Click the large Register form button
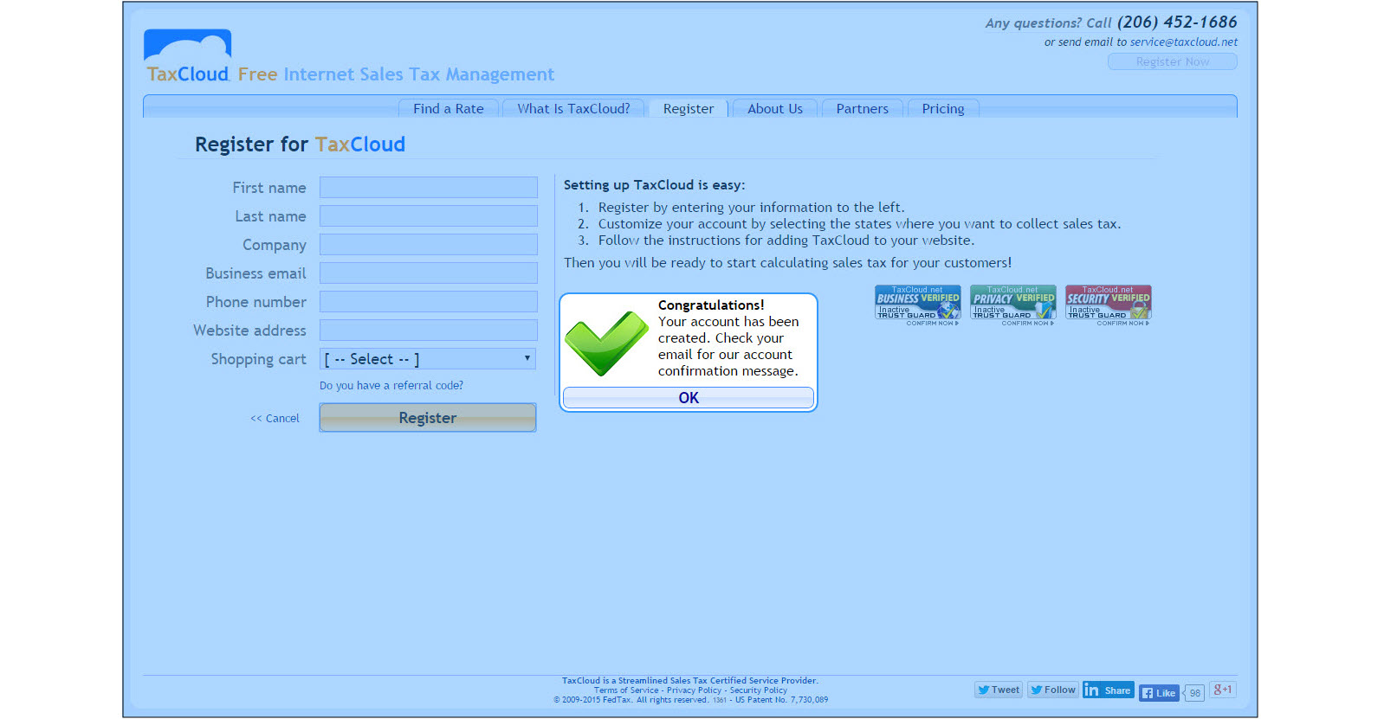The width and height of the screenshot is (1397, 719). coord(428,418)
